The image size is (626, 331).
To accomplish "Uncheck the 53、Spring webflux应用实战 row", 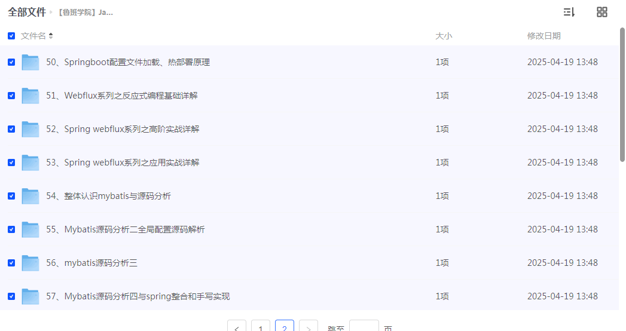I will (x=11, y=163).
